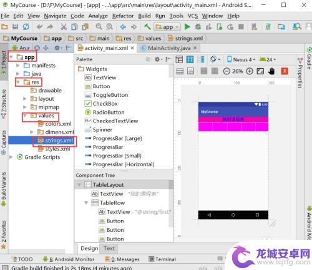Viewport: 312px width, 270px height.
Task: Open the API 24 version dropdown
Action: click(268, 59)
